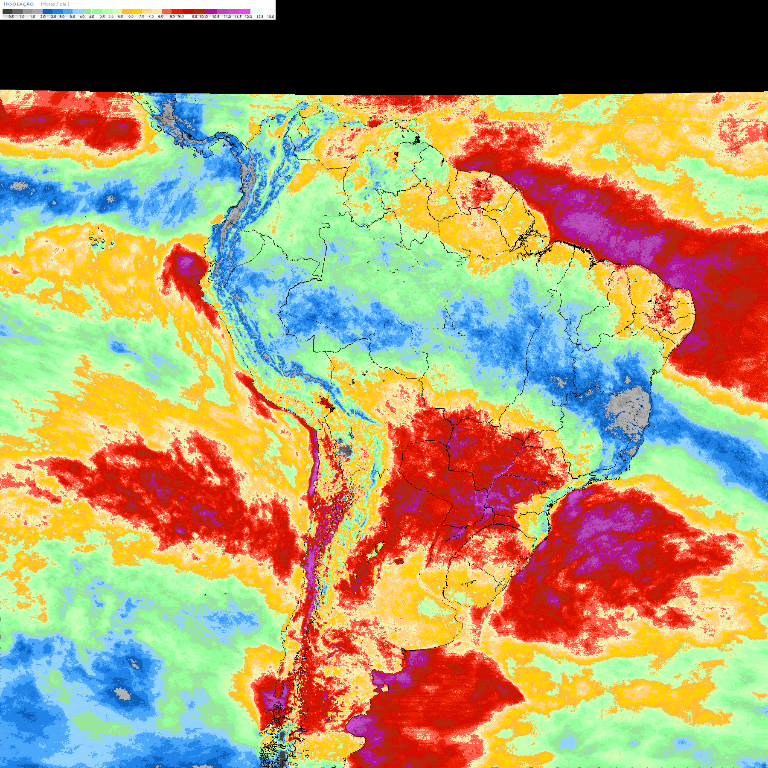The height and width of the screenshot is (768, 768).
Task: Click the darkest gray legend swatch
Action: [x=8, y=12]
